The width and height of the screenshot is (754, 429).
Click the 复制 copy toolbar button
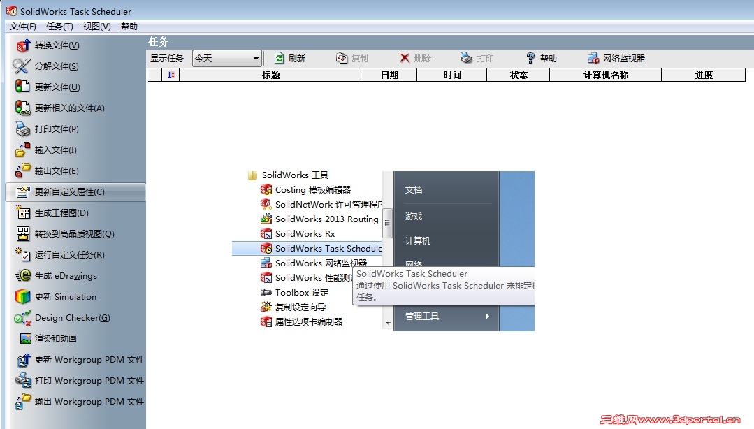(x=351, y=58)
